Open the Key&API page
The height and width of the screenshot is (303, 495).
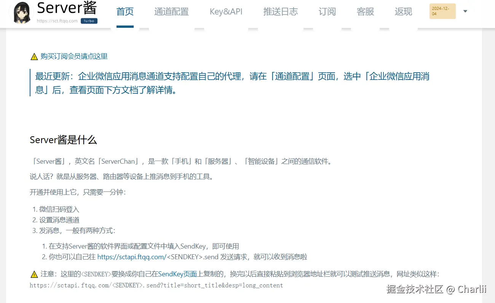click(x=226, y=12)
